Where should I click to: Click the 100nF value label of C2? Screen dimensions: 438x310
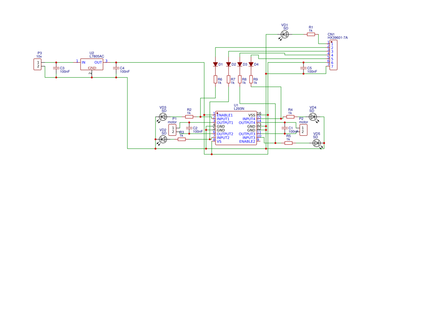pyautogui.click(x=198, y=131)
